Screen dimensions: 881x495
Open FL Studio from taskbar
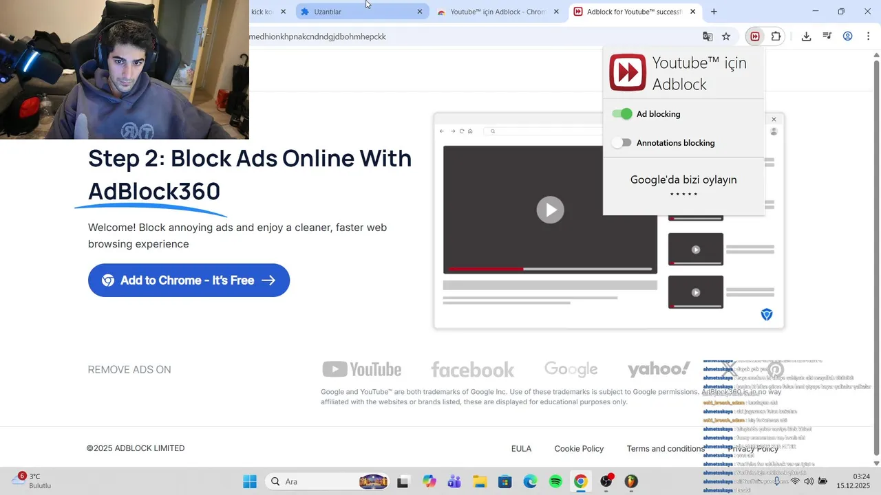(631, 481)
